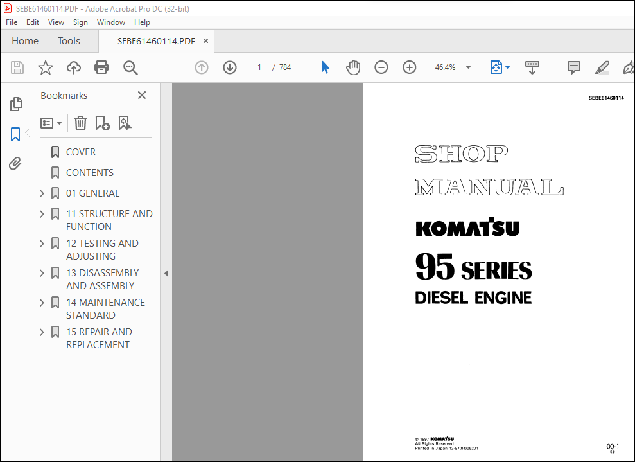Viewport: 635px width, 462px height.
Task: Open 14 MAINTENANCE STANDARD bookmark
Action: point(105,309)
